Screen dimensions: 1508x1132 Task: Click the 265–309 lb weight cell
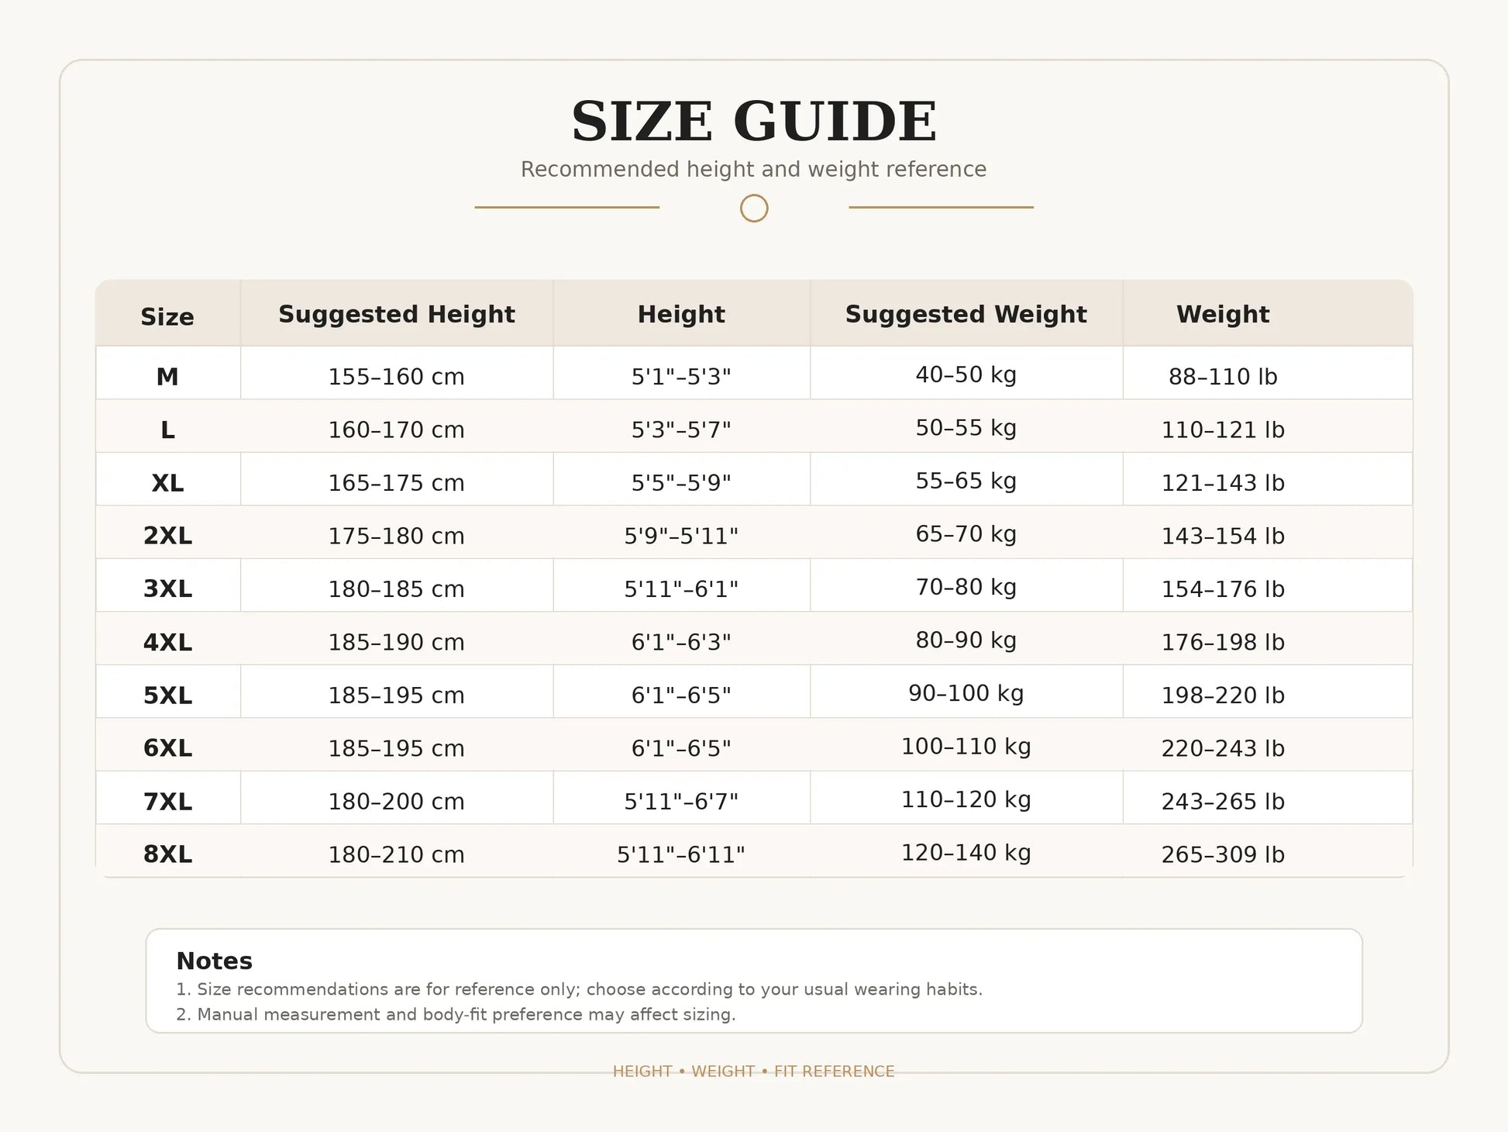tap(1223, 854)
